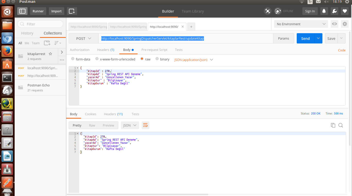Open request Headers (1) tab

[106, 50]
